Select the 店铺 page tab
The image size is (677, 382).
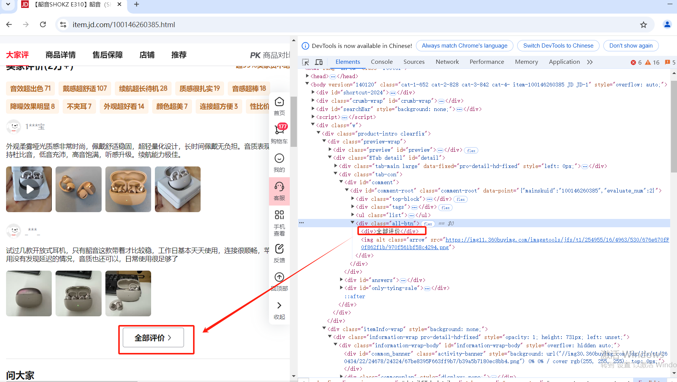click(147, 55)
